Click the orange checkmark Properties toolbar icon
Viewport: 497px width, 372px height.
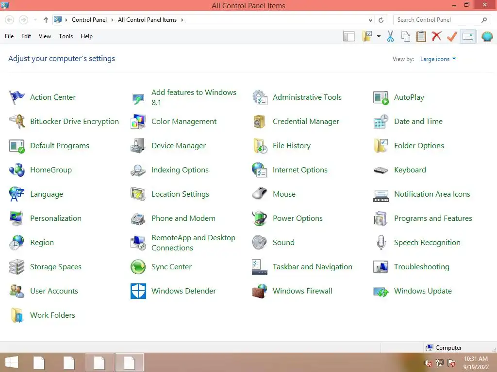[x=452, y=36]
